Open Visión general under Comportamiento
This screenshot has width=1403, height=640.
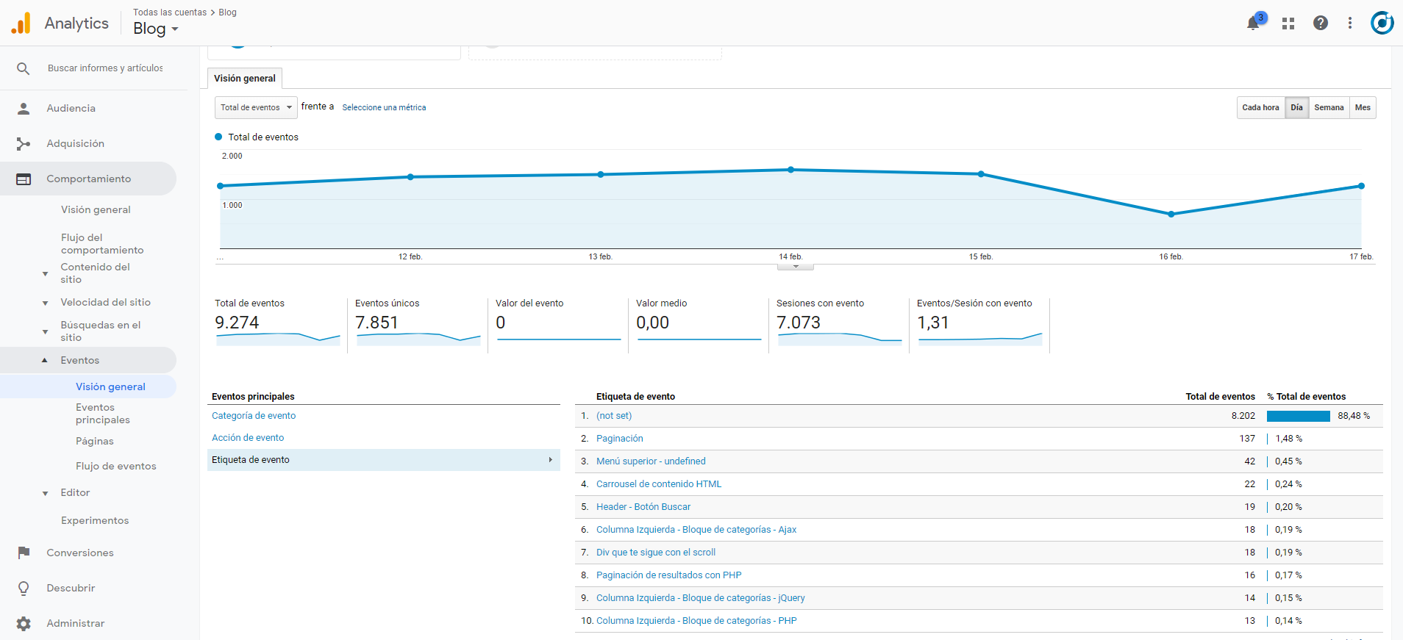click(96, 209)
